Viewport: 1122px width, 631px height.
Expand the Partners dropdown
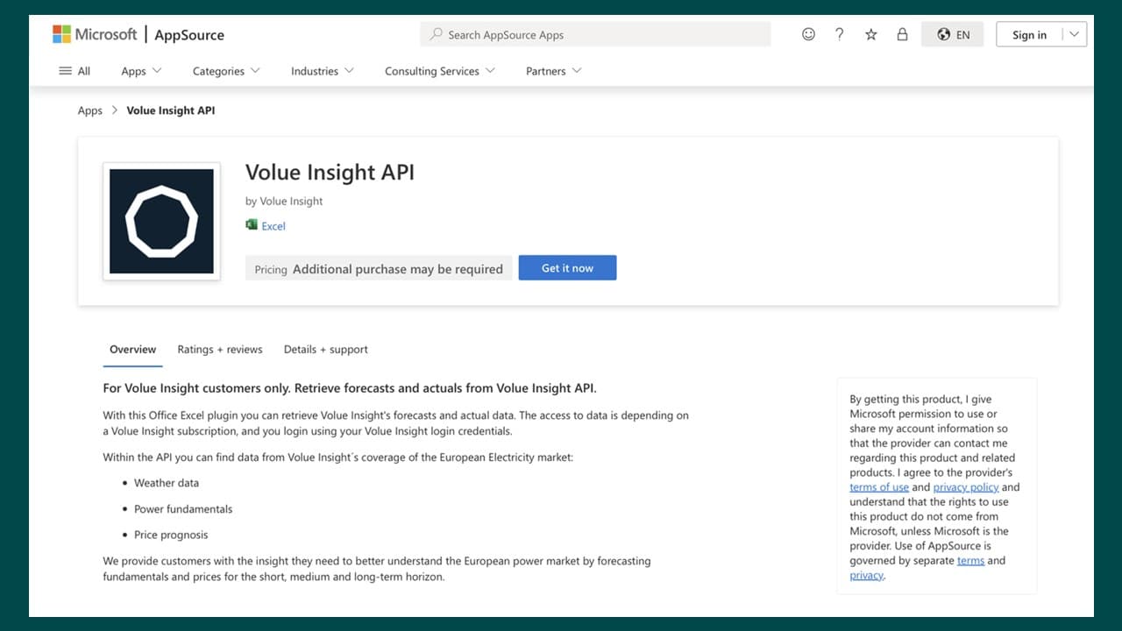point(553,71)
